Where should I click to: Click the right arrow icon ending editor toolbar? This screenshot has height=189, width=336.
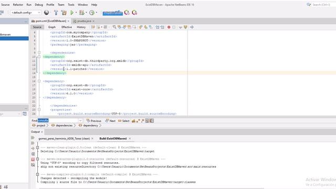click(192, 27)
